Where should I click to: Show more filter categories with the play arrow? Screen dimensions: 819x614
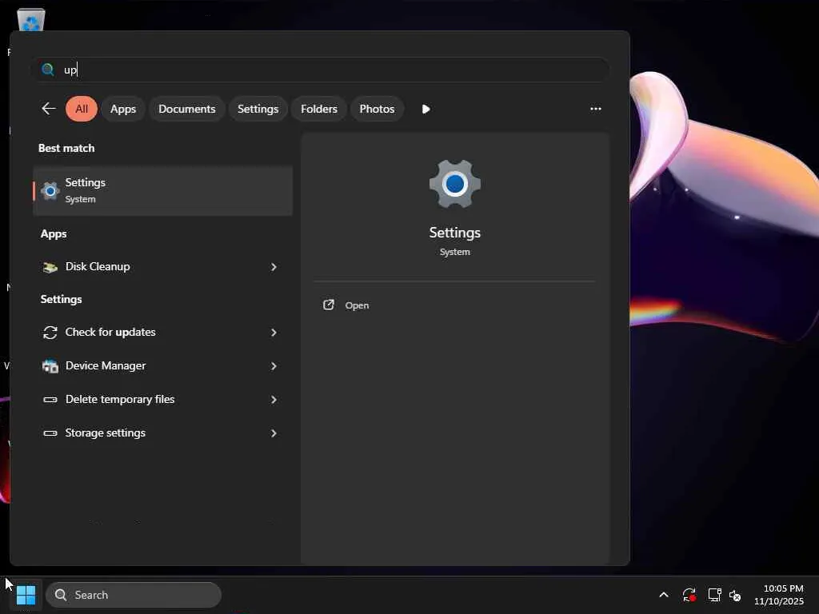(x=425, y=109)
